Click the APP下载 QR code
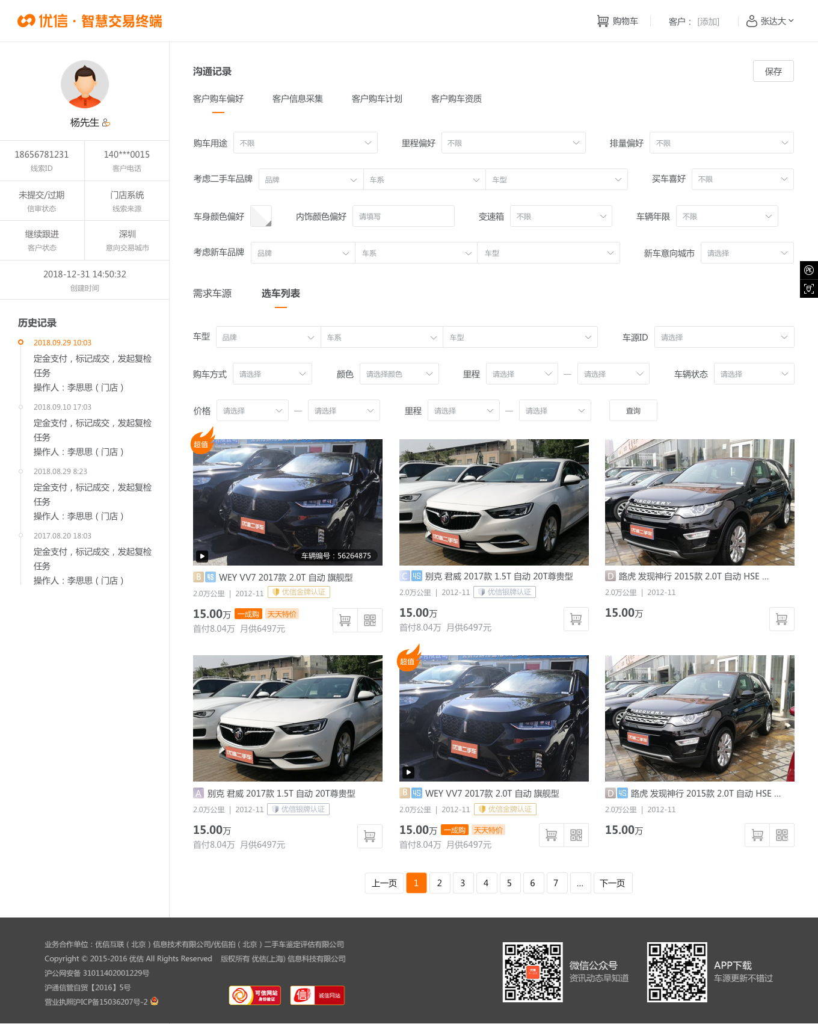Image resolution: width=818 pixels, height=1024 pixels. tap(677, 972)
